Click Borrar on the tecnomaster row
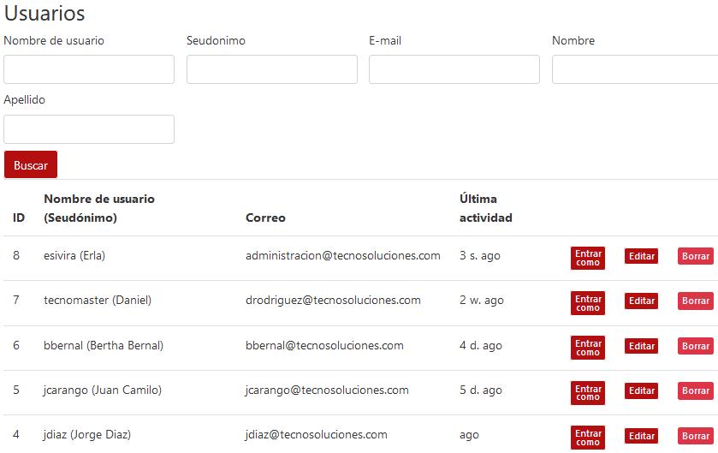 click(695, 301)
